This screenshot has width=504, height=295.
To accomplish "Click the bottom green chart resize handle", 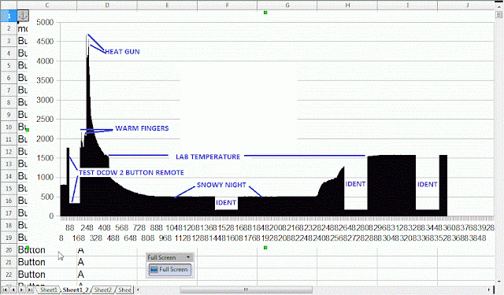I will (265, 248).
